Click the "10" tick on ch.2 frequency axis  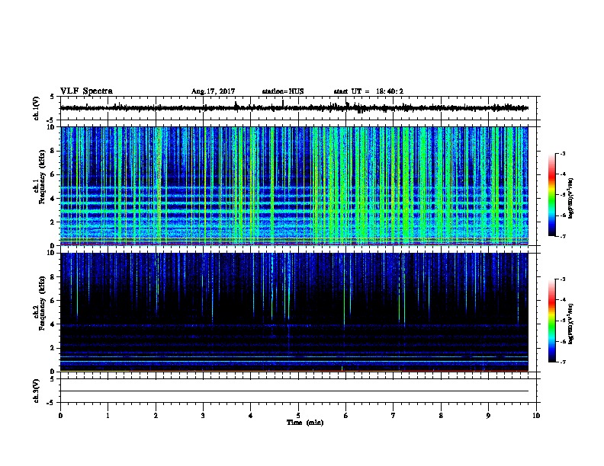51,253
